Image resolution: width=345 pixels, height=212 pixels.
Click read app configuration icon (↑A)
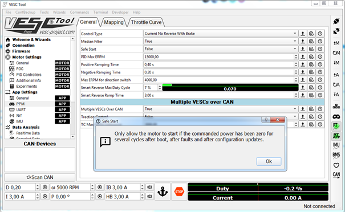point(336,75)
